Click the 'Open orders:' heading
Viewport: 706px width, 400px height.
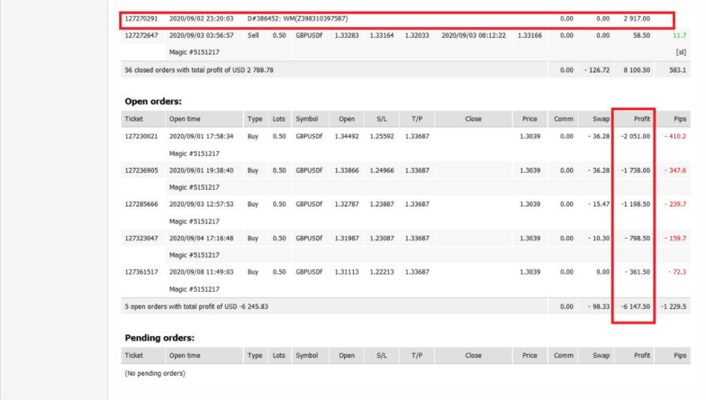pos(153,101)
